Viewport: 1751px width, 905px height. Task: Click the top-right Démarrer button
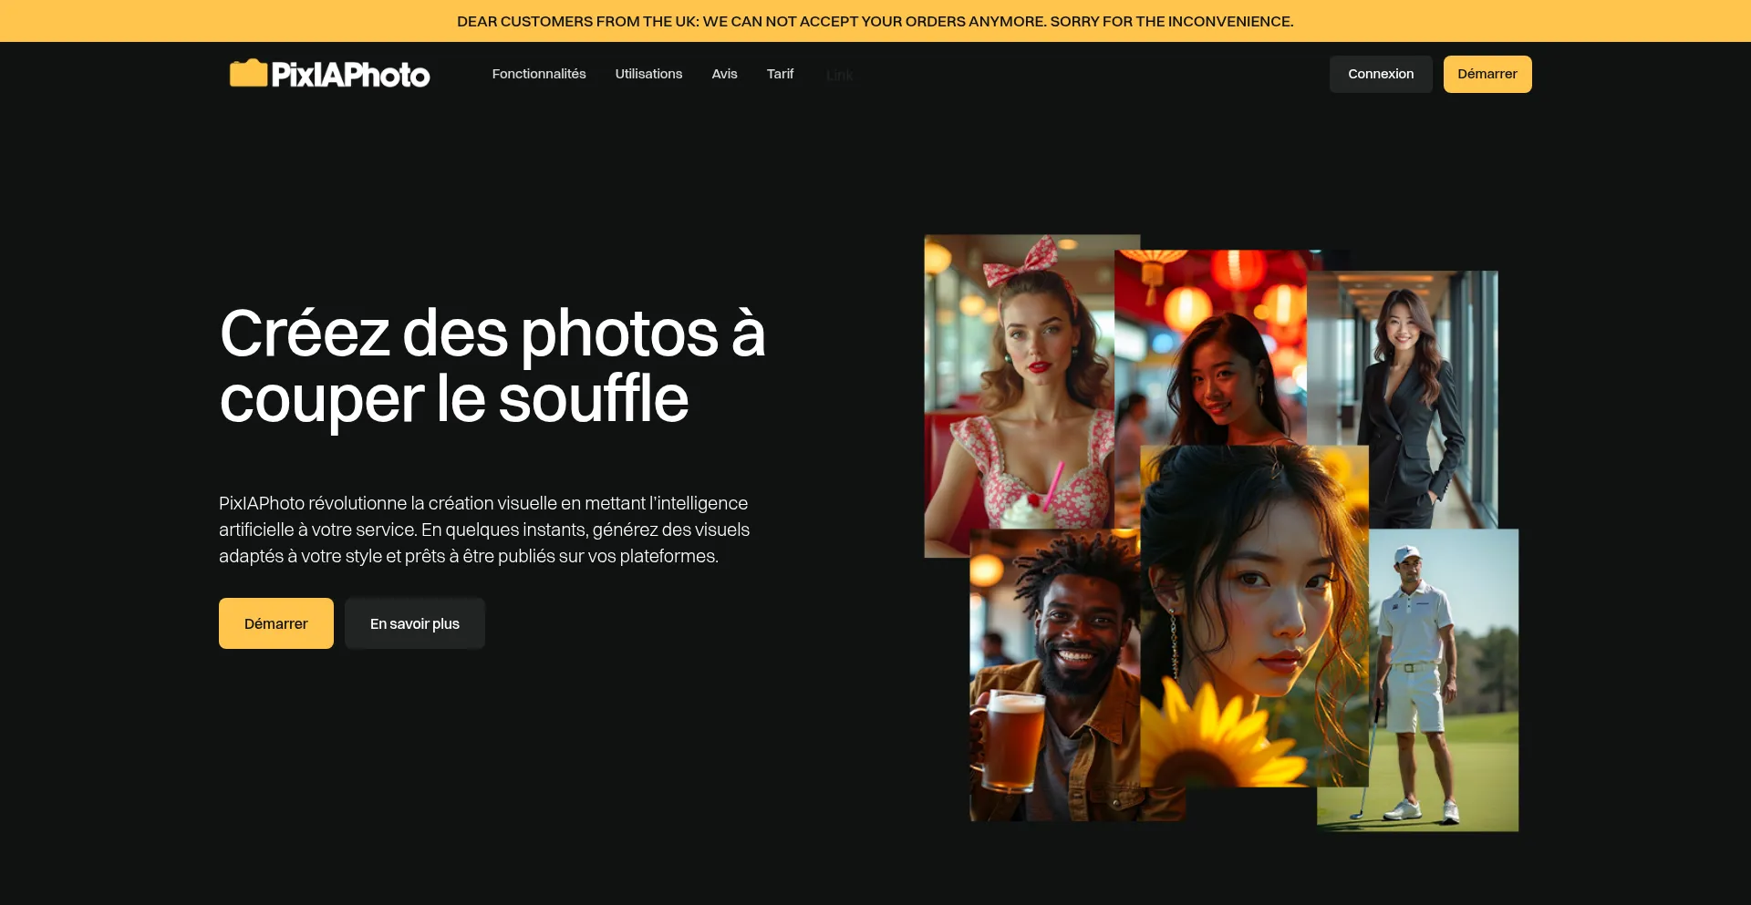(1487, 74)
